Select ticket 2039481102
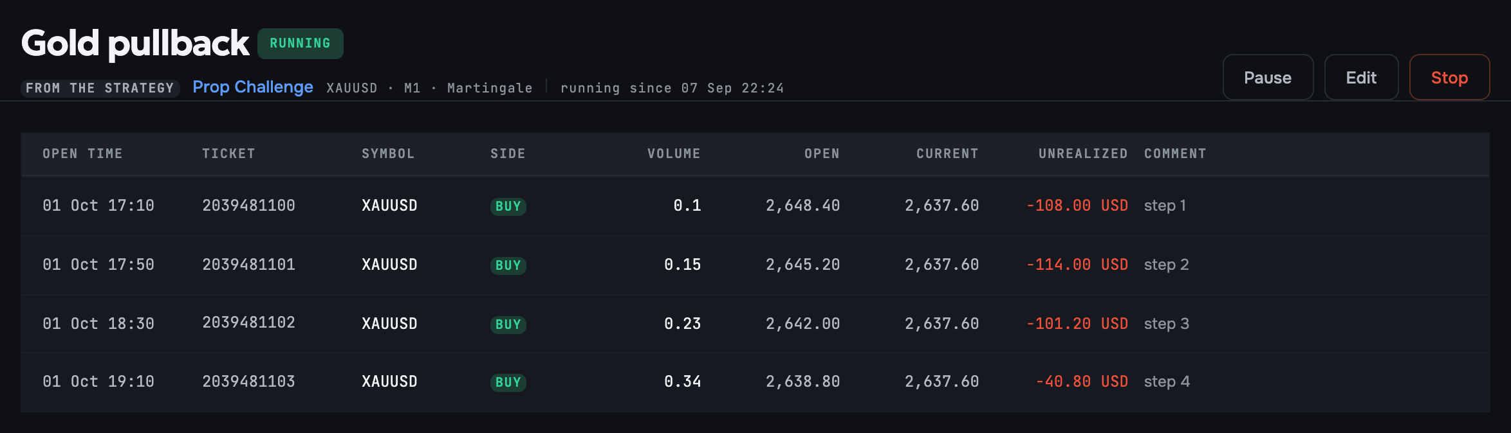The image size is (1511, 433). tap(248, 323)
